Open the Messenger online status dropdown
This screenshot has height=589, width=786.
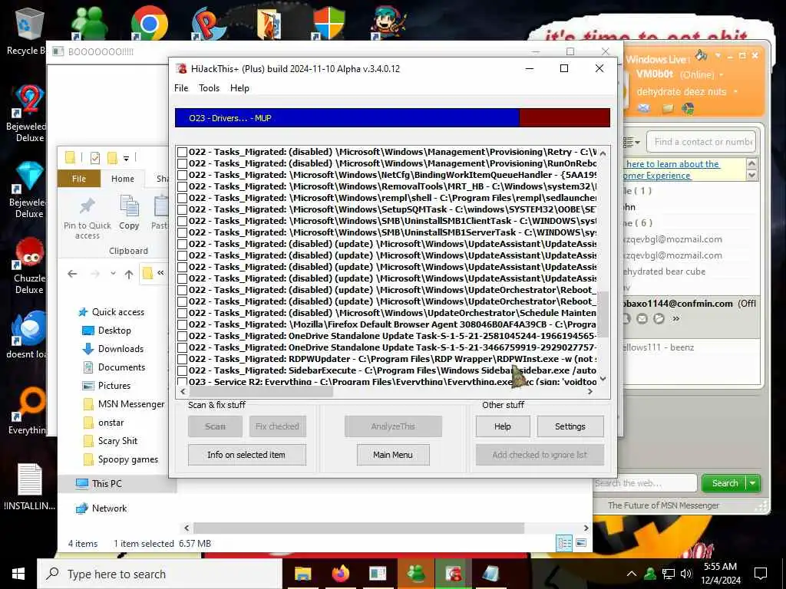tap(722, 75)
